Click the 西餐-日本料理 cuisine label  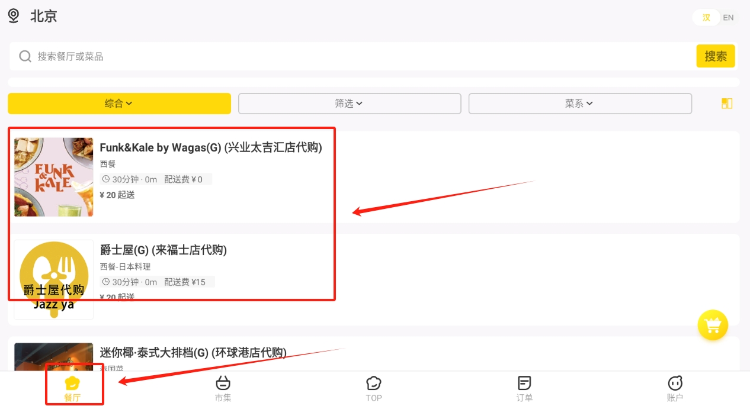pyautogui.click(x=125, y=267)
